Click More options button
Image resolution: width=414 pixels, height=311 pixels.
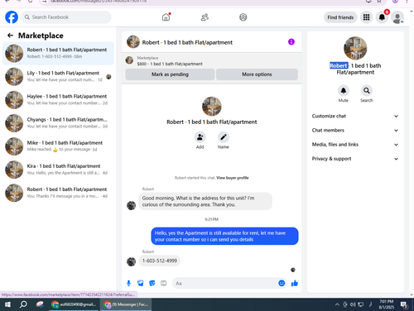257,74
